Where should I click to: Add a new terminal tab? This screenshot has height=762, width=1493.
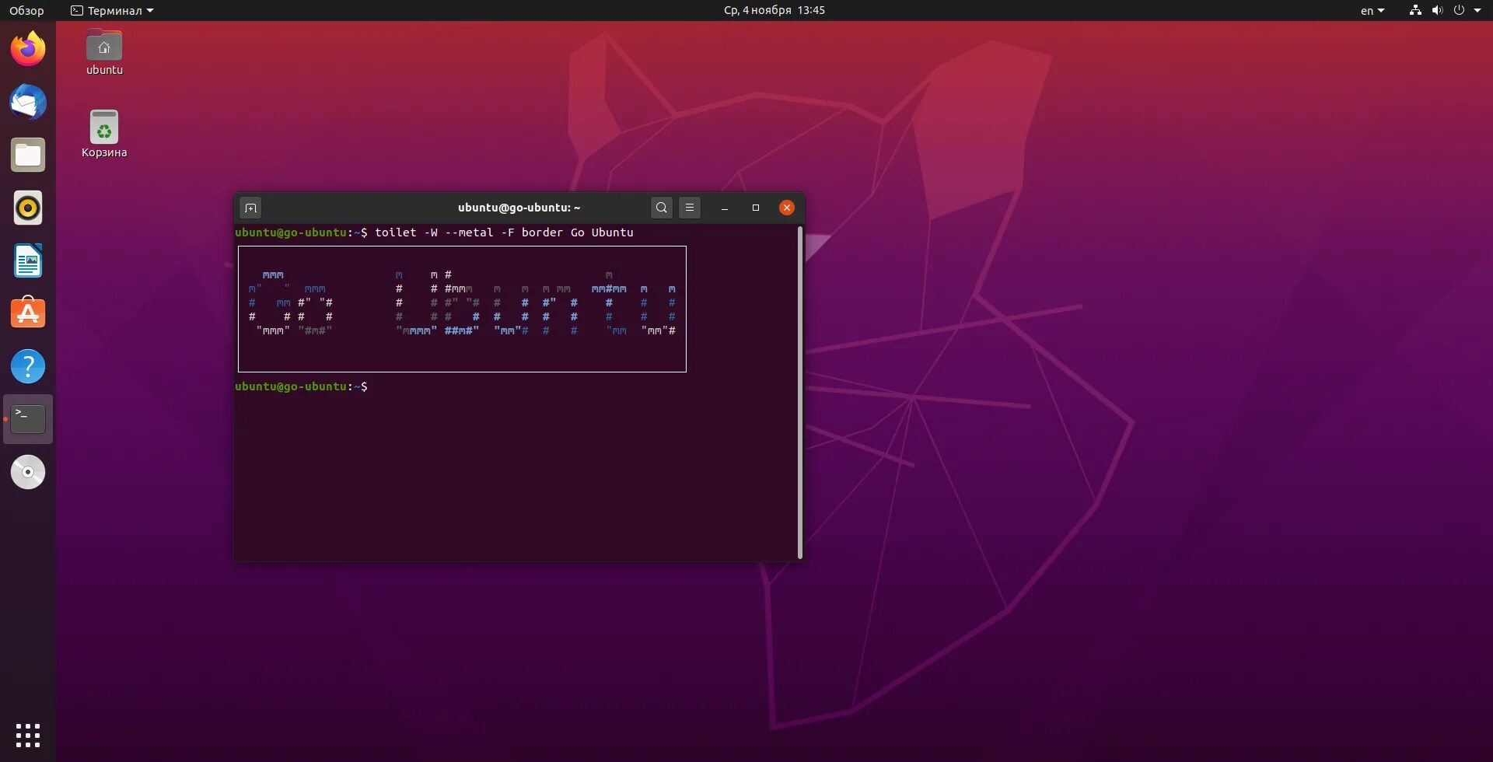(250, 208)
